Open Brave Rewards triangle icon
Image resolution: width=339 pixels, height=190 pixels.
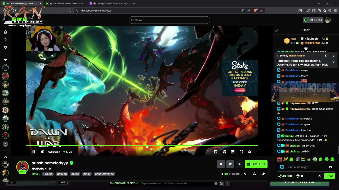click(261, 11)
